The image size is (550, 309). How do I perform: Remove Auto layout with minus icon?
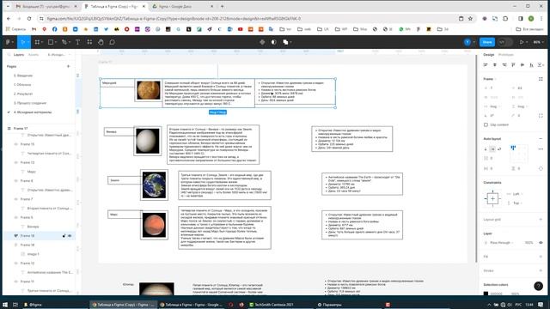(x=541, y=139)
